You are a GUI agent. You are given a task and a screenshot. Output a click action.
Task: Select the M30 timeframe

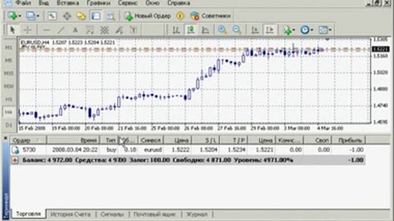point(9,86)
